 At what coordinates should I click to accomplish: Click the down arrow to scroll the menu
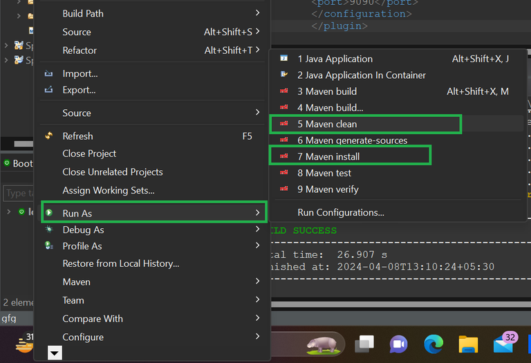pos(55,353)
